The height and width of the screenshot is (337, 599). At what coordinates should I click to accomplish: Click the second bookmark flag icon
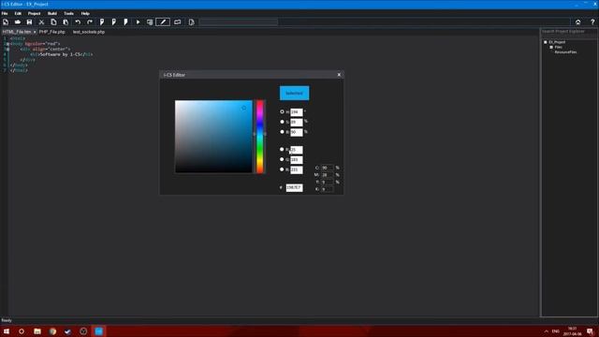point(113,22)
